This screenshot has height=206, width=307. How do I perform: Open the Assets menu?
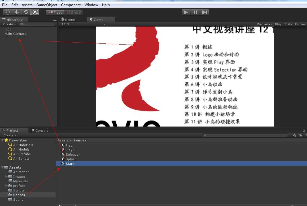(x=27, y=5)
